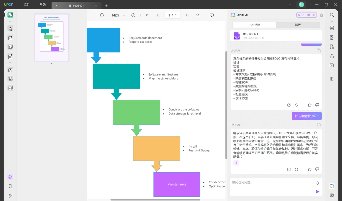Regenerate the first AI summary response
Image resolution: width=342 pixels, height=201 pixels.
[x=296, y=105]
